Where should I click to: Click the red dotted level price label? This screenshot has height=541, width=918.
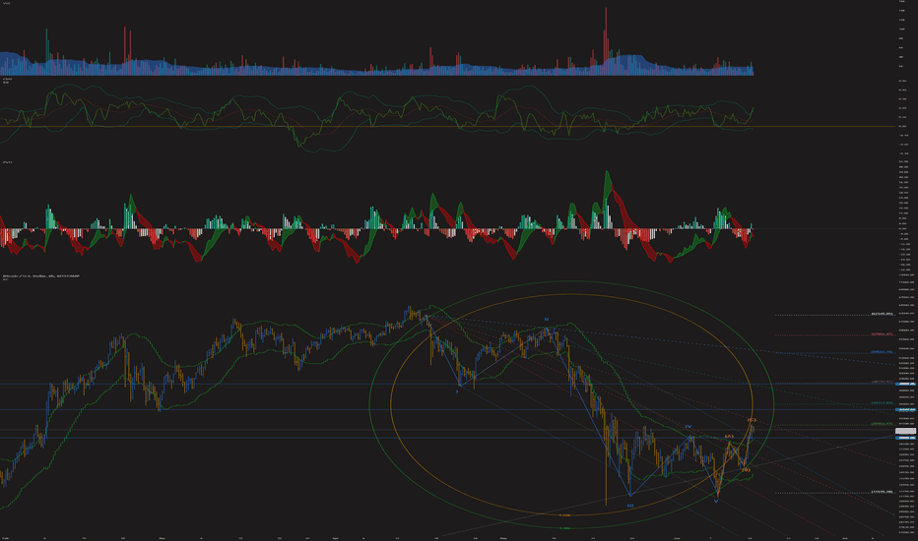pyautogui.click(x=882, y=334)
